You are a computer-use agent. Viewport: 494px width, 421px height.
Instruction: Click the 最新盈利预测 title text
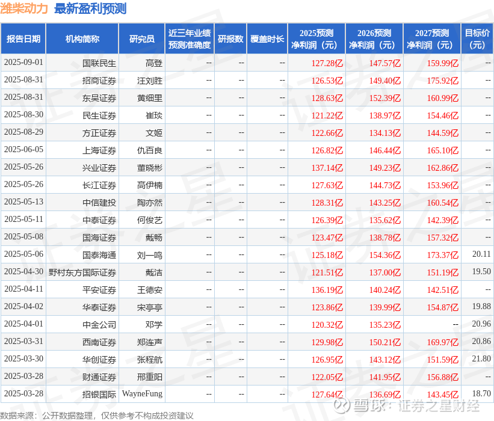point(90,8)
